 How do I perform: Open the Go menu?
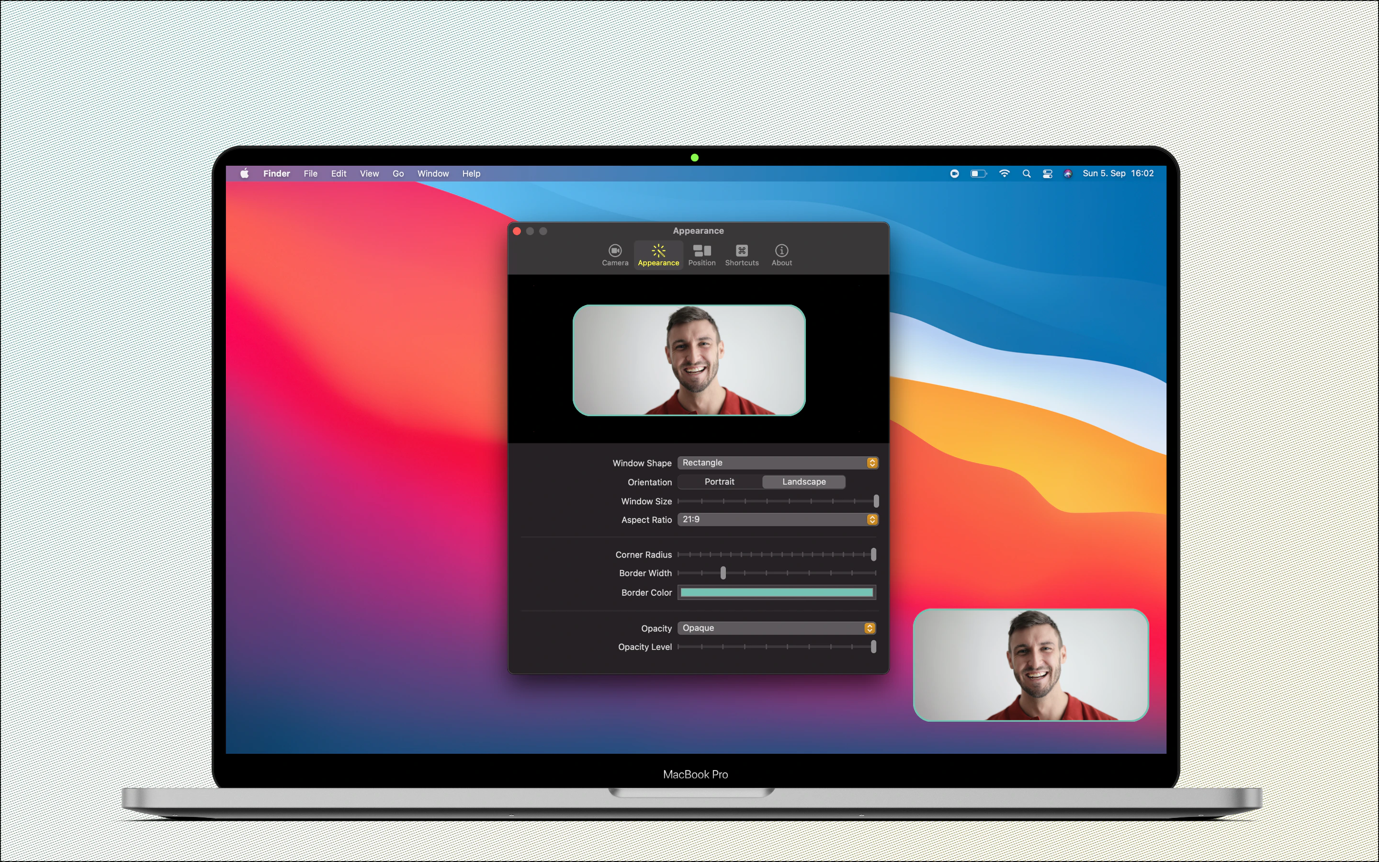pos(398,173)
